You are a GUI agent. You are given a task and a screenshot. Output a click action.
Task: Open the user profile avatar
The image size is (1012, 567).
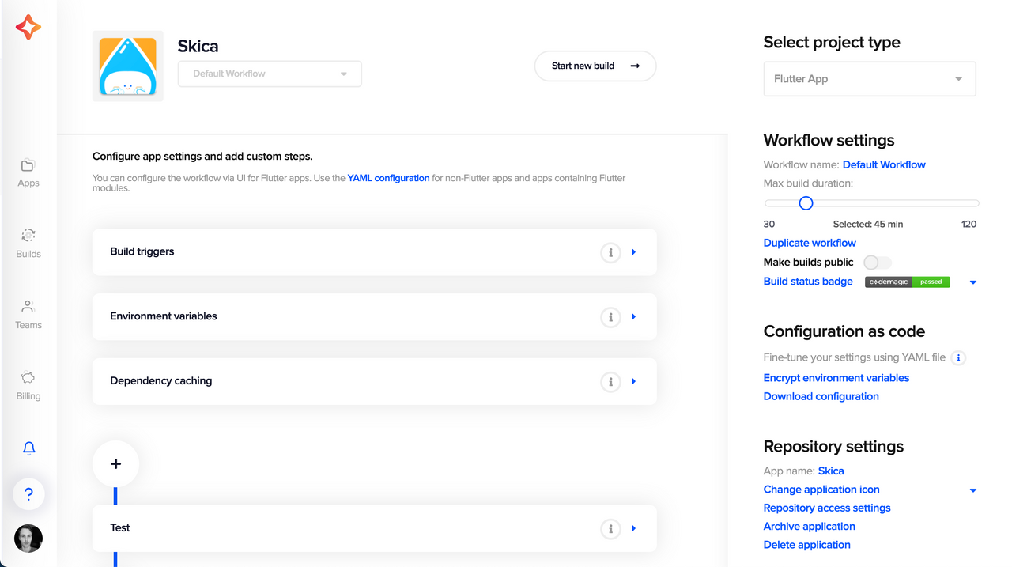pos(28,539)
